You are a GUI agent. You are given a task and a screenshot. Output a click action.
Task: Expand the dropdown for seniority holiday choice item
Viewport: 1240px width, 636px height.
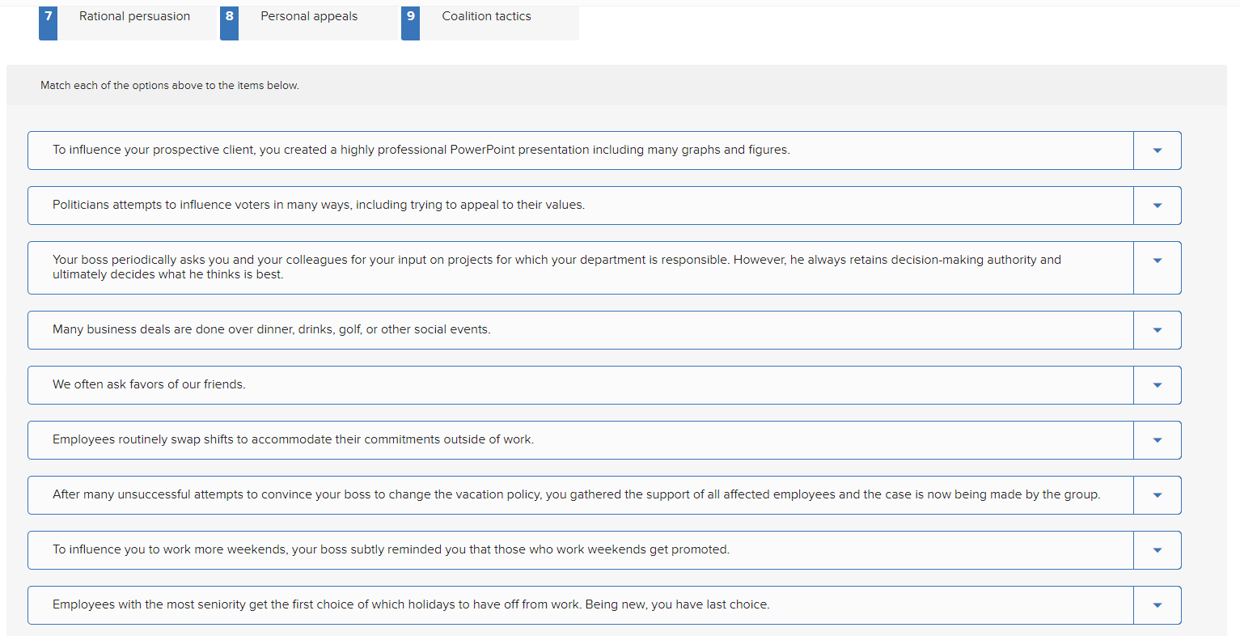point(1157,604)
